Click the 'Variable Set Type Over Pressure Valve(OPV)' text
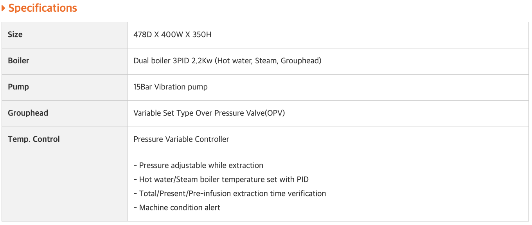The image size is (532, 225). [x=209, y=113]
